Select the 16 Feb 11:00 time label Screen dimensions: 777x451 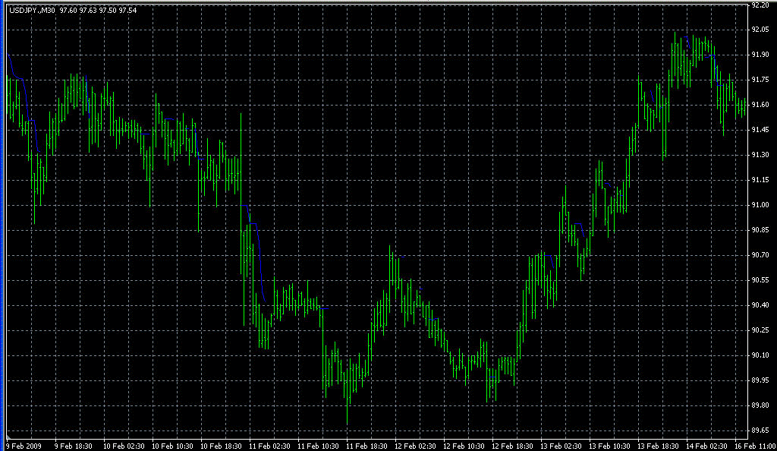click(x=754, y=446)
